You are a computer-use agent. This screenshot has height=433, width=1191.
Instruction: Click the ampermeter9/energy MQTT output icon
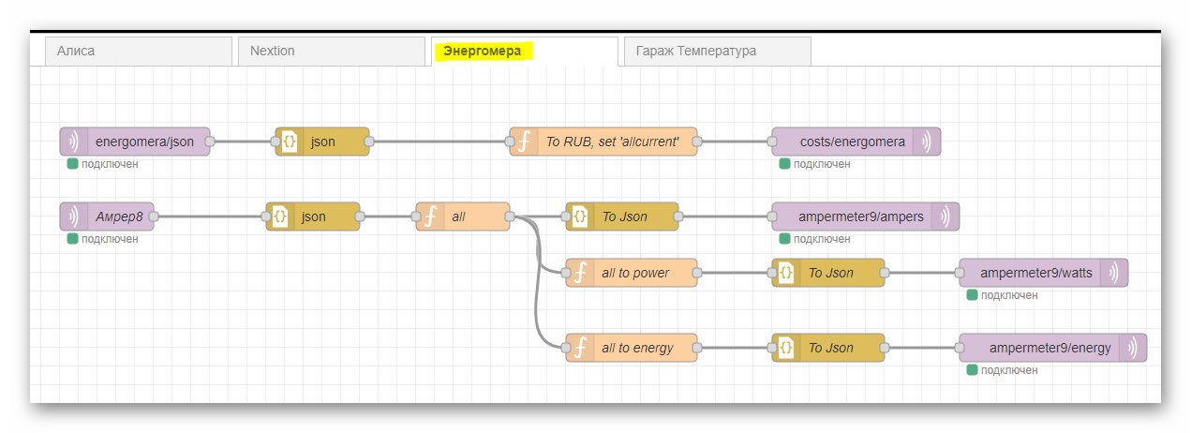1132,348
